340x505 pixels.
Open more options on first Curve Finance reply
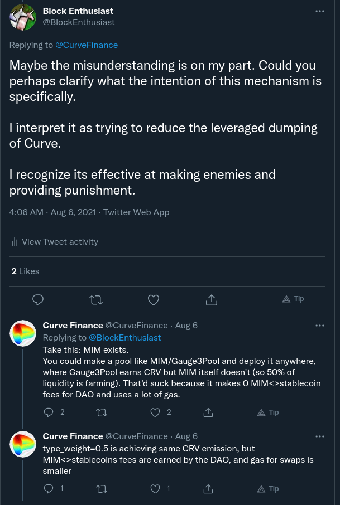pos(319,325)
